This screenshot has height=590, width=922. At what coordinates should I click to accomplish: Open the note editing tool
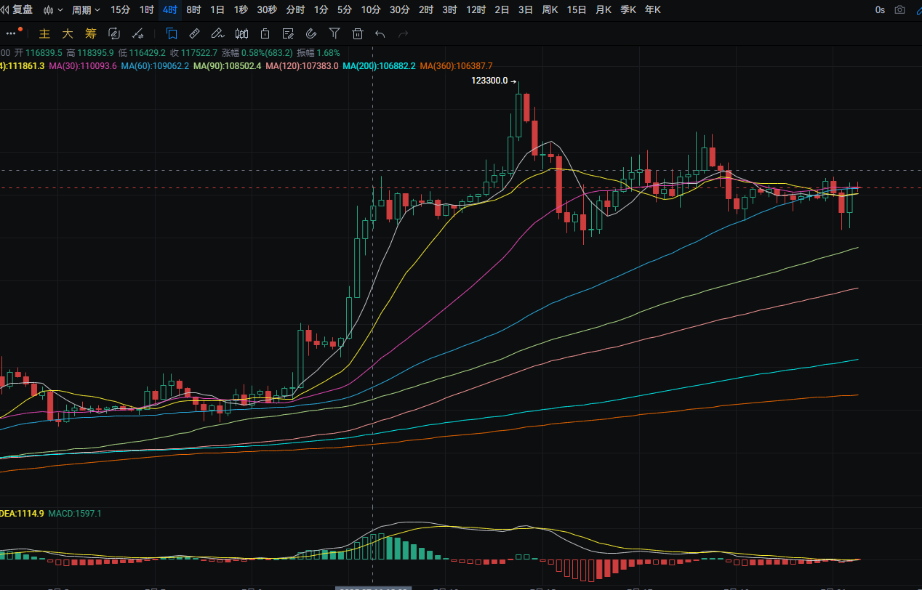pos(288,33)
